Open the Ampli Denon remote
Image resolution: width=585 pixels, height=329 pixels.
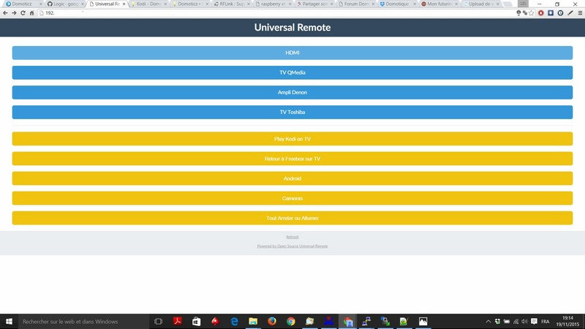tap(292, 92)
